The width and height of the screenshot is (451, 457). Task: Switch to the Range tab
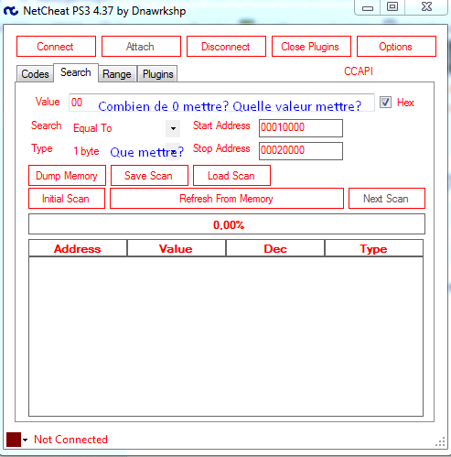pos(117,74)
